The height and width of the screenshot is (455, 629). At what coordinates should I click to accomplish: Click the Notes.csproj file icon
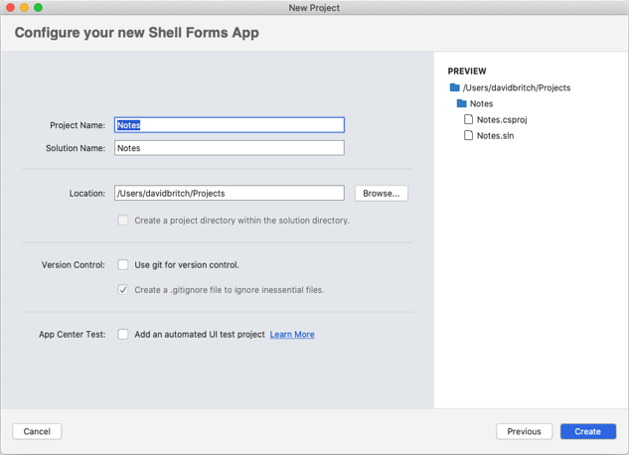[468, 119]
